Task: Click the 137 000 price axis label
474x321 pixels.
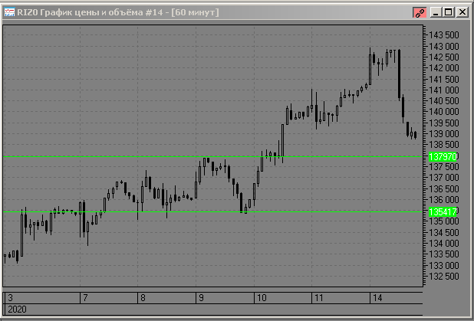Action: (444, 178)
